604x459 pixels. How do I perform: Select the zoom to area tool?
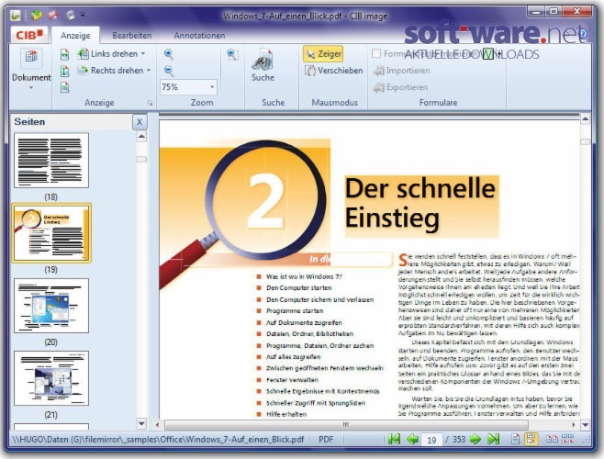coord(232,54)
